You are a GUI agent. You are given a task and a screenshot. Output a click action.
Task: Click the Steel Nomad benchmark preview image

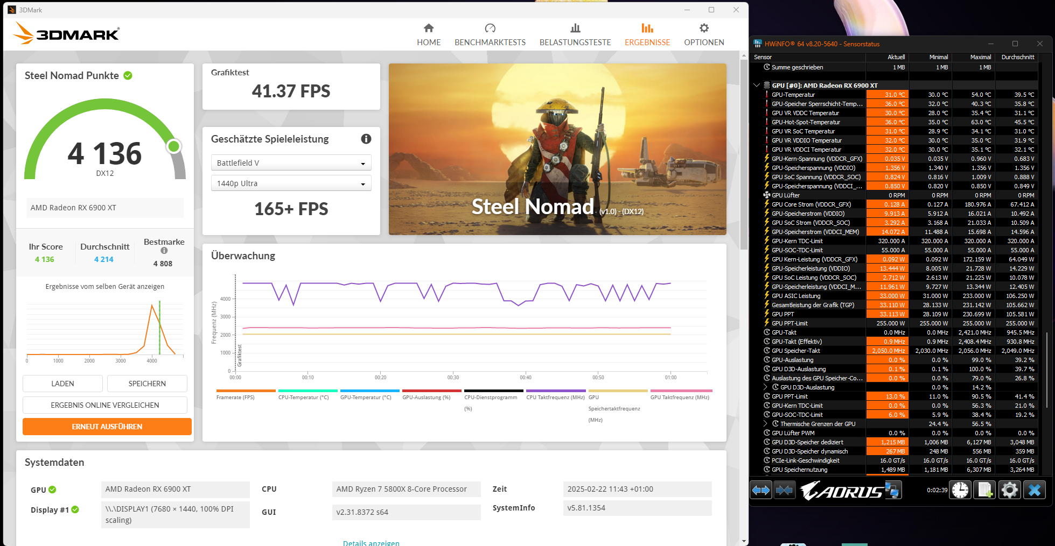click(557, 149)
